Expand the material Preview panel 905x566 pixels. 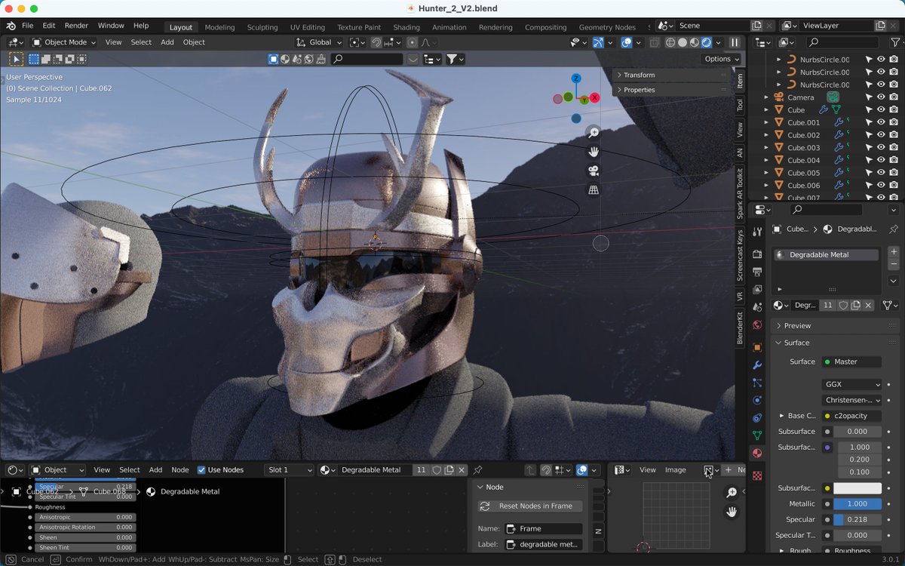836,325
